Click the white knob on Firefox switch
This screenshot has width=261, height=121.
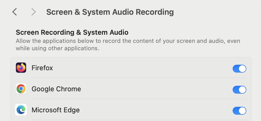coord(242,69)
